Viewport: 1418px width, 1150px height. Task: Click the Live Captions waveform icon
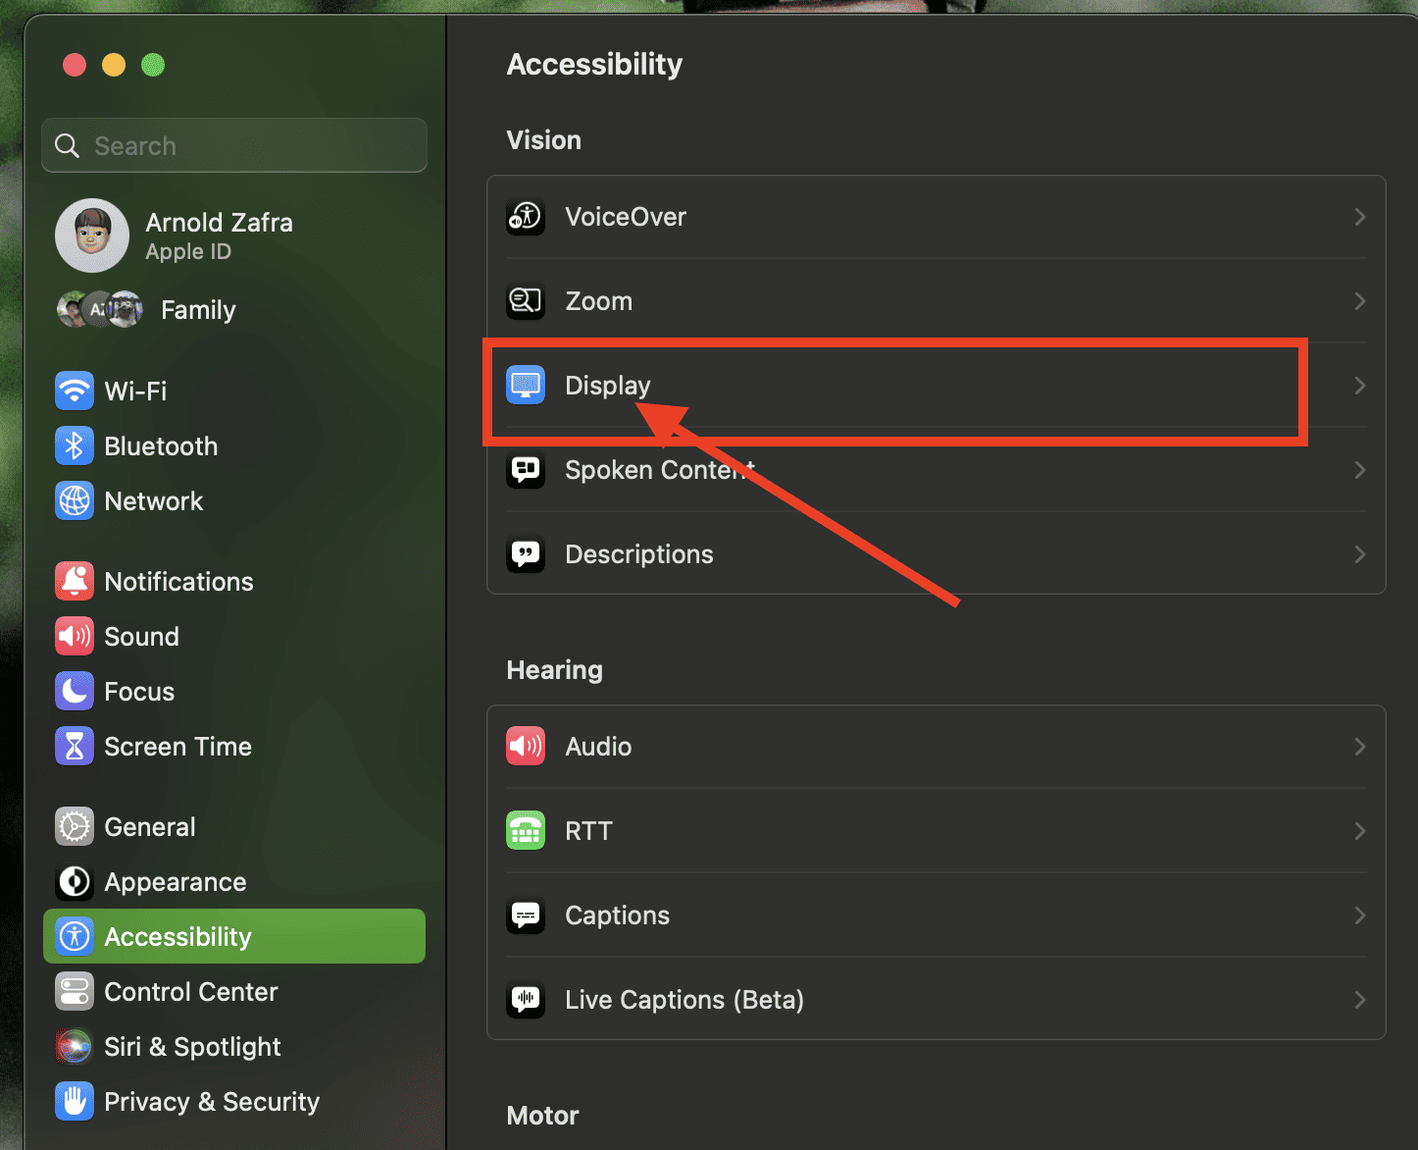(x=526, y=1000)
